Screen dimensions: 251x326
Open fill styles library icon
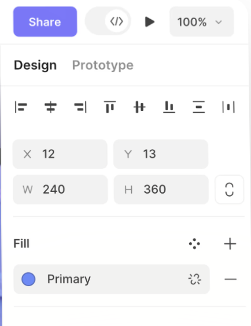[x=194, y=244]
